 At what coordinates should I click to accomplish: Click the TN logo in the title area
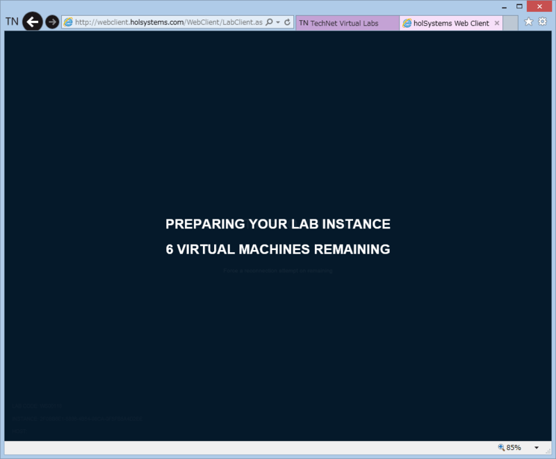[12, 22]
